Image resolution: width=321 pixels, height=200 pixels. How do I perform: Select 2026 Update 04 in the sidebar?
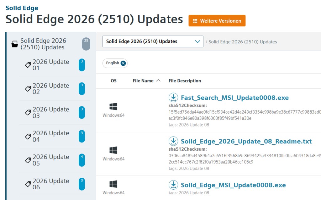coord(51,136)
